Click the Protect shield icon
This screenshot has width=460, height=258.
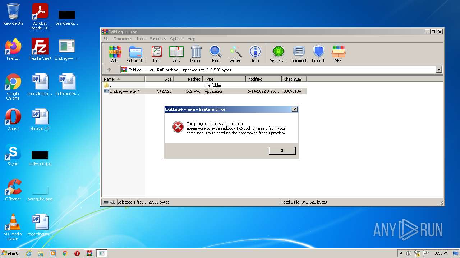[318, 54]
